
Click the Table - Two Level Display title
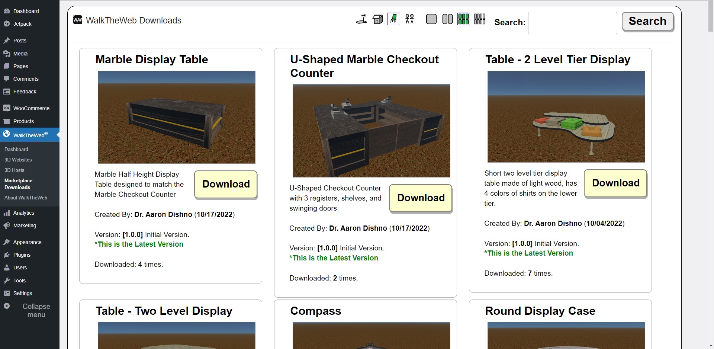click(164, 311)
